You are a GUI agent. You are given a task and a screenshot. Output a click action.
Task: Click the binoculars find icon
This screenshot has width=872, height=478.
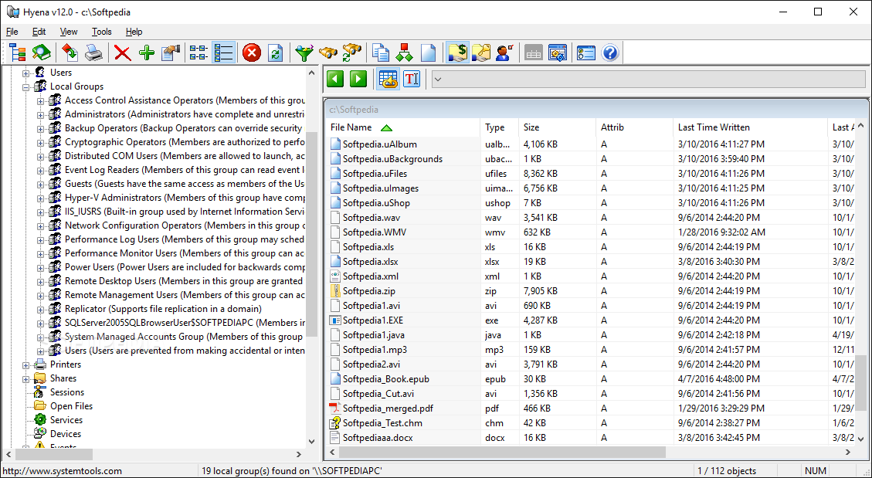point(328,53)
